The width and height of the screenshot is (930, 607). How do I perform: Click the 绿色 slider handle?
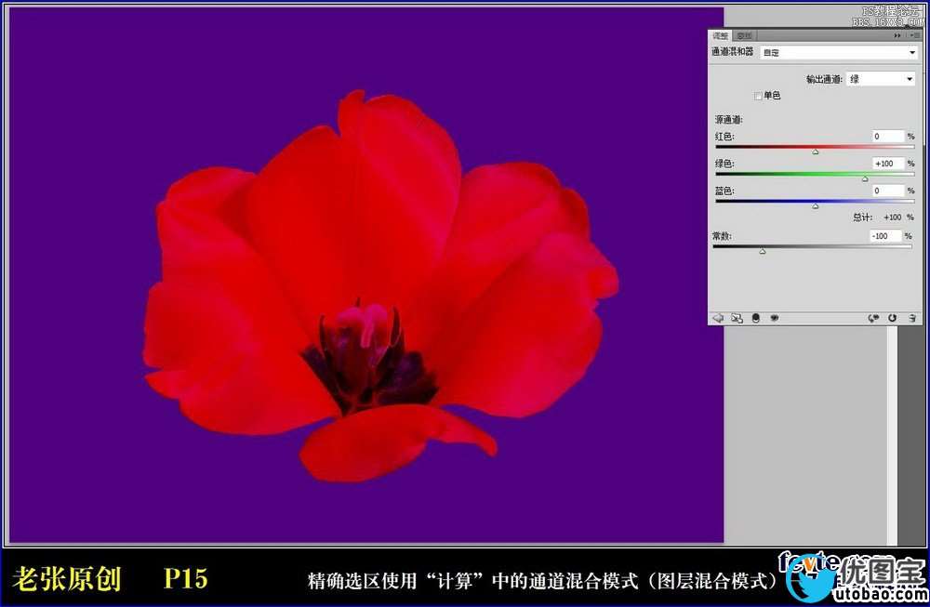(865, 179)
